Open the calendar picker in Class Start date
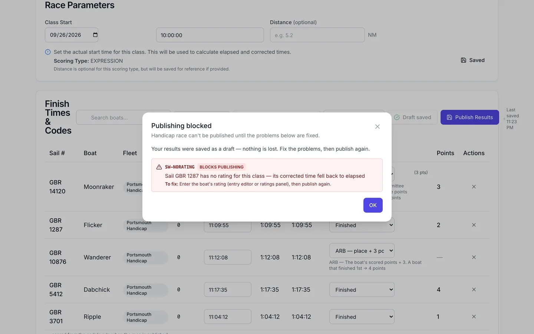 click(95, 35)
